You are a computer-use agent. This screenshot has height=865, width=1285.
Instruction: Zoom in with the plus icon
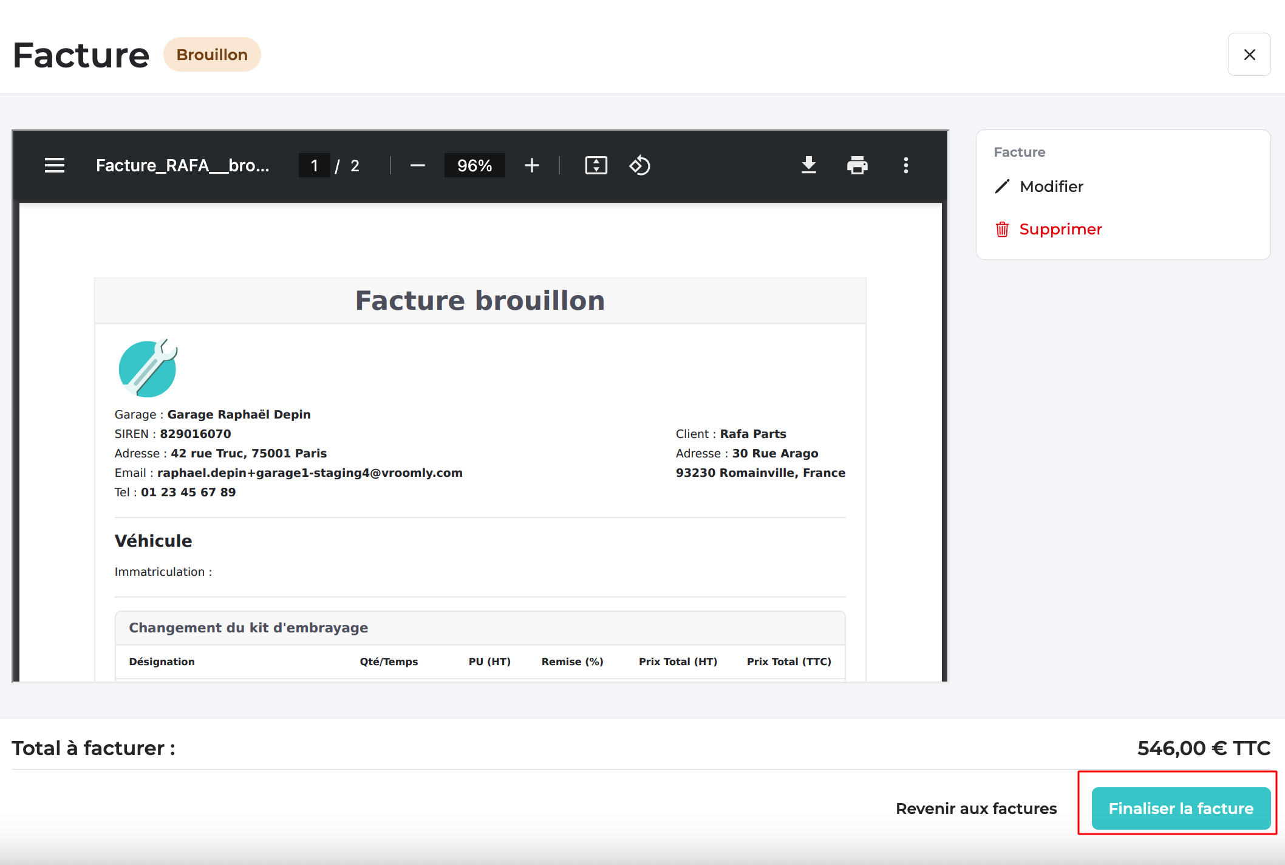point(532,165)
